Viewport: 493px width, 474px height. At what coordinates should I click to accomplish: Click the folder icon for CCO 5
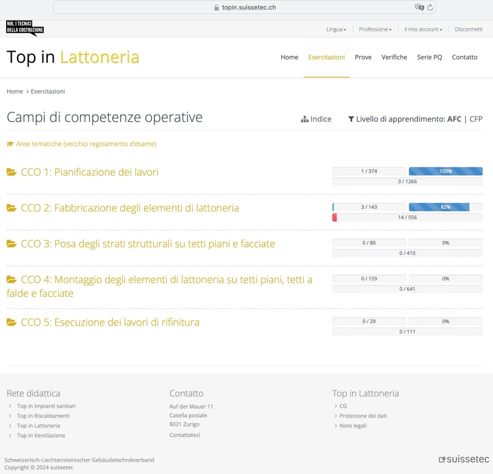coord(12,322)
